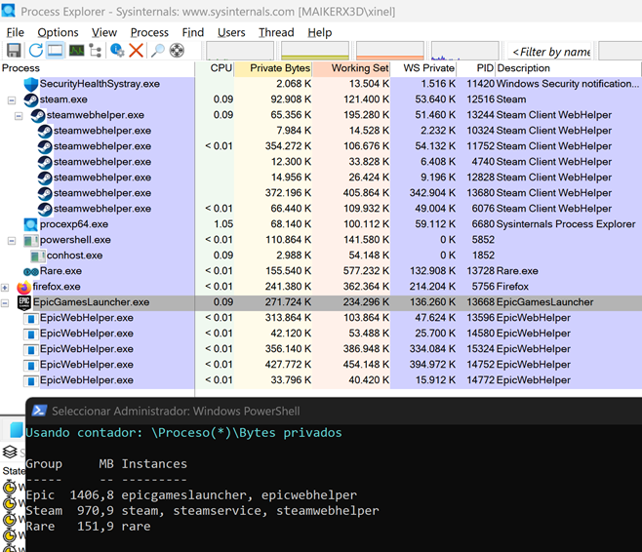Image resolution: width=642 pixels, height=552 pixels.
Task: Click icon of steamwebhelper.exe PID 13244
Action: point(38,115)
